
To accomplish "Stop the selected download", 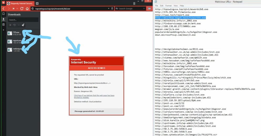I will [10, 25].
